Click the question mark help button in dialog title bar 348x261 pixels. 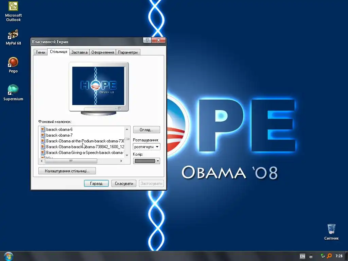[147, 40]
